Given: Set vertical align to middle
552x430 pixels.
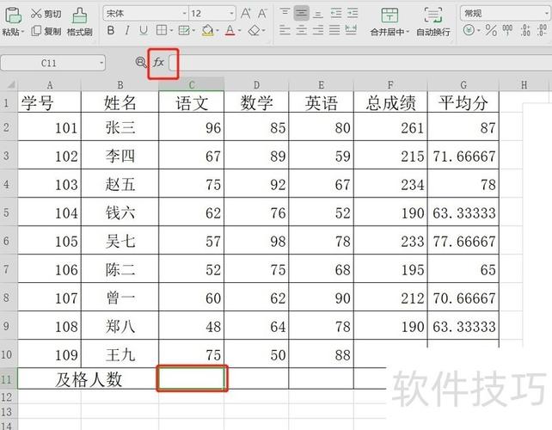Looking at the screenshot, I should coord(301,13).
